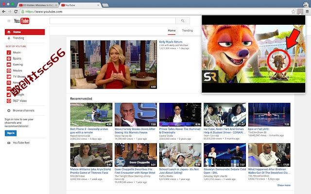Open the Gaming category icon
Image resolution: width=311 pixels, height=194 pixels.
tap(9, 65)
